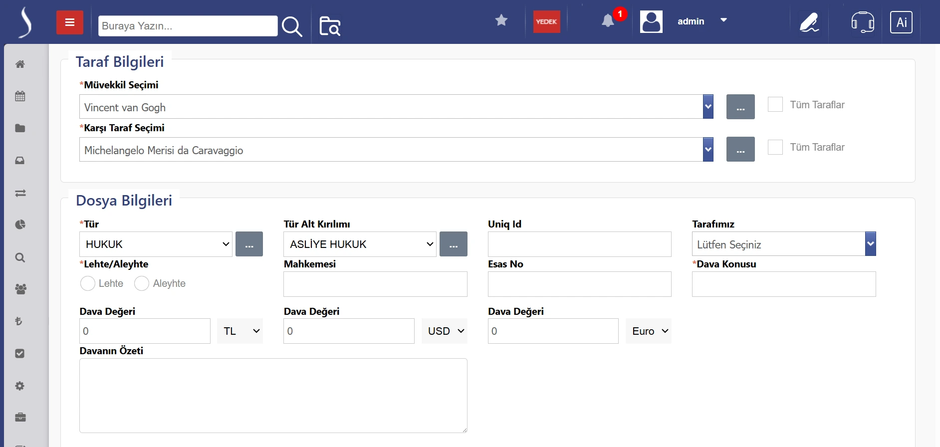Click into the Dava Konusu field
Image resolution: width=940 pixels, height=447 pixels.
coord(783,284)
